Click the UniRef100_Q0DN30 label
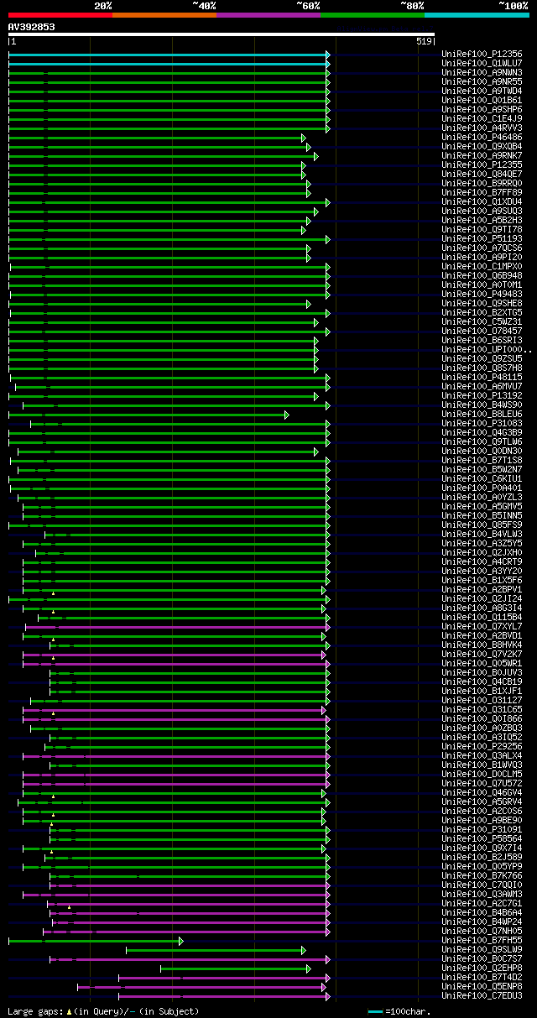This screenshot has height=1018, width=537. click(482, 451)
